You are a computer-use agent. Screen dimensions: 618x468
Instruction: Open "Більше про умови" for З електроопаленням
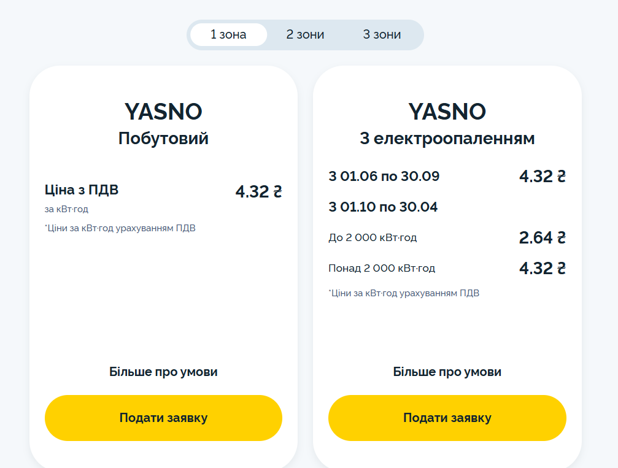click(447, 371)
